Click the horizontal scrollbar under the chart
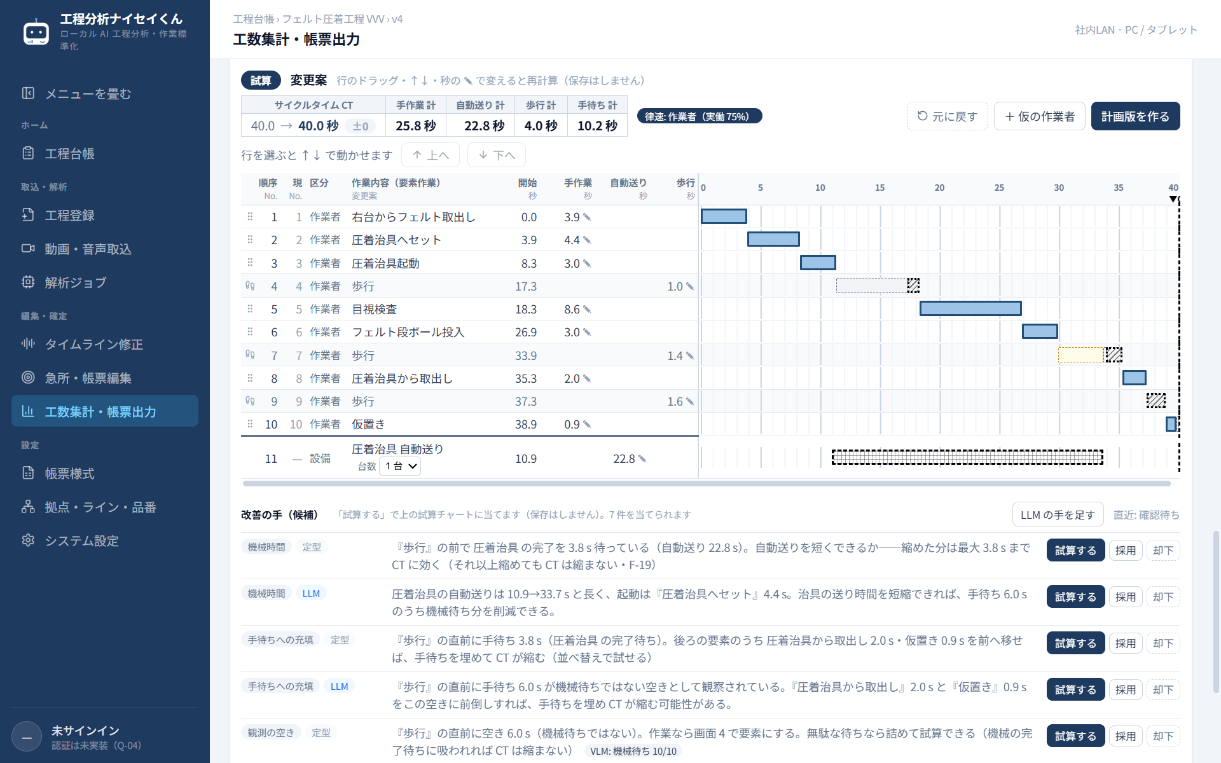1221x763 pixels. 707,484
